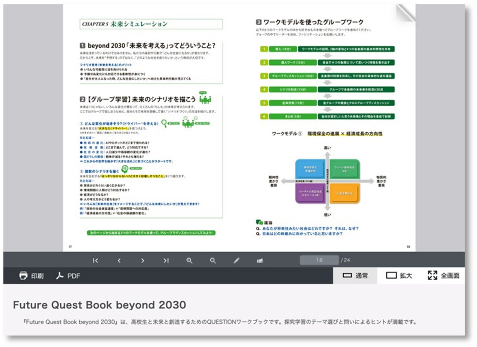Click the page number input field
The height and width of the screenshot is (347, 477).
coord(319,260)
